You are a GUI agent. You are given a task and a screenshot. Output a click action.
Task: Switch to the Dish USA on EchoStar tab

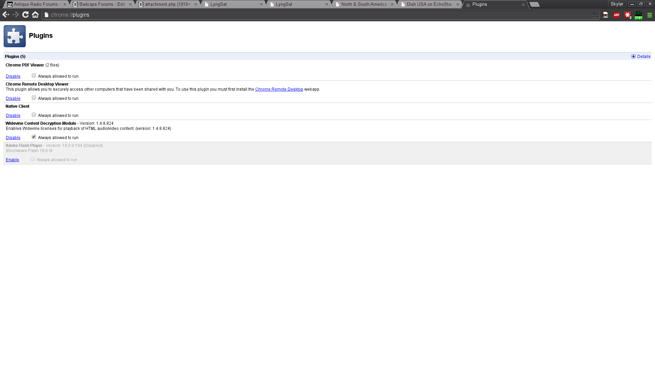coord(429,4)
